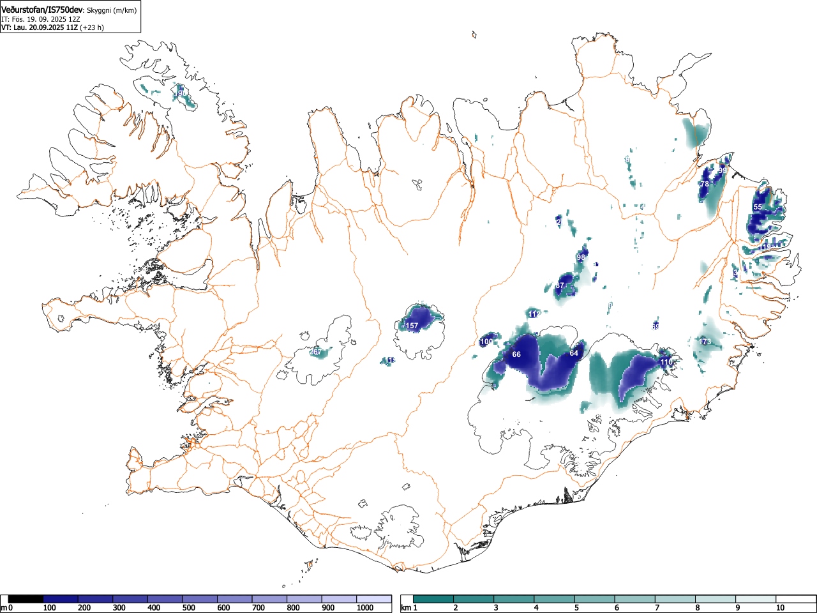
Task: Click the 600–700 m legend color segment
Action: tap(235, 599)
